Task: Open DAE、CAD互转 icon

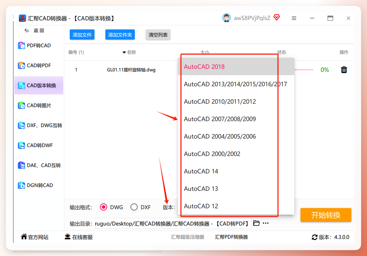Action: [21, 165]
